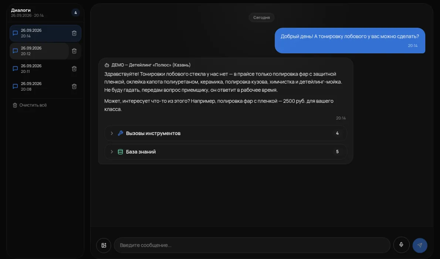
Task: Click the 20:14 timestamp under the bot reply
Action: [341, 118]
